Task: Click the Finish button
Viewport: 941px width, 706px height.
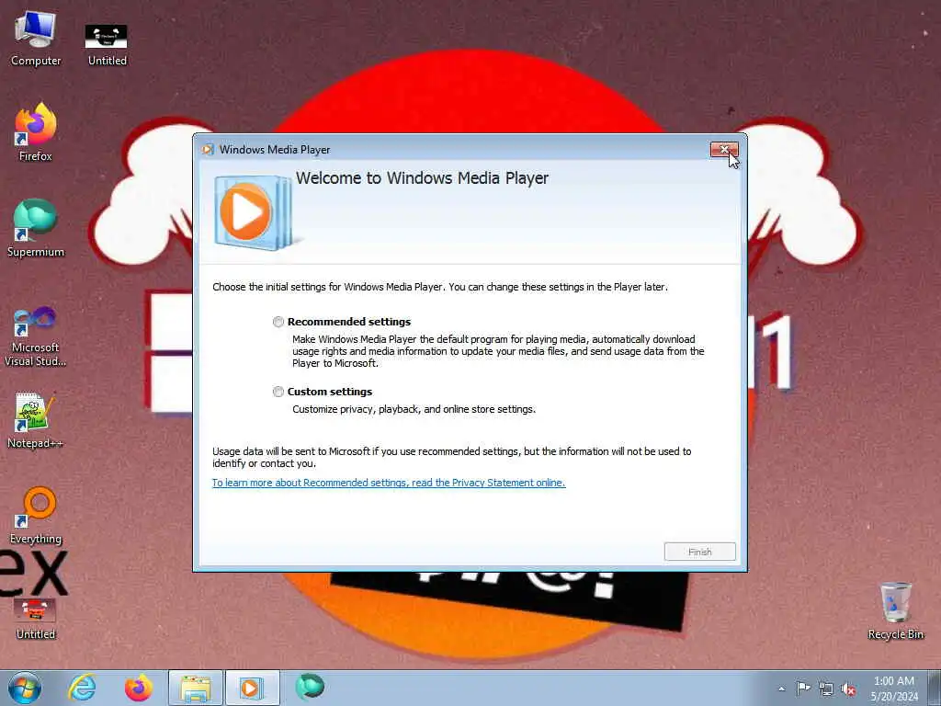Action: pos(699,552)
